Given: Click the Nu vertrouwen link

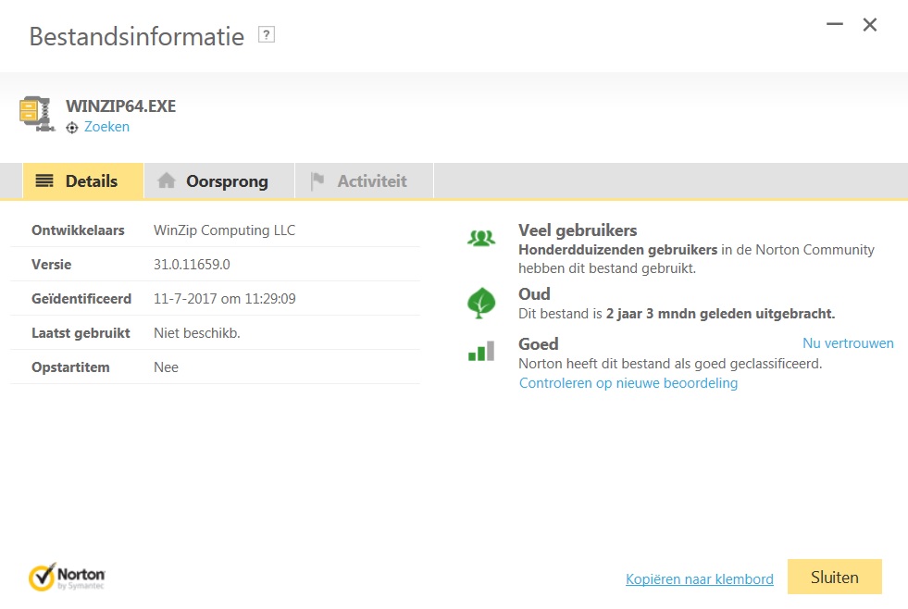Looking at the screenshot, I should click(x=848, y=343).
